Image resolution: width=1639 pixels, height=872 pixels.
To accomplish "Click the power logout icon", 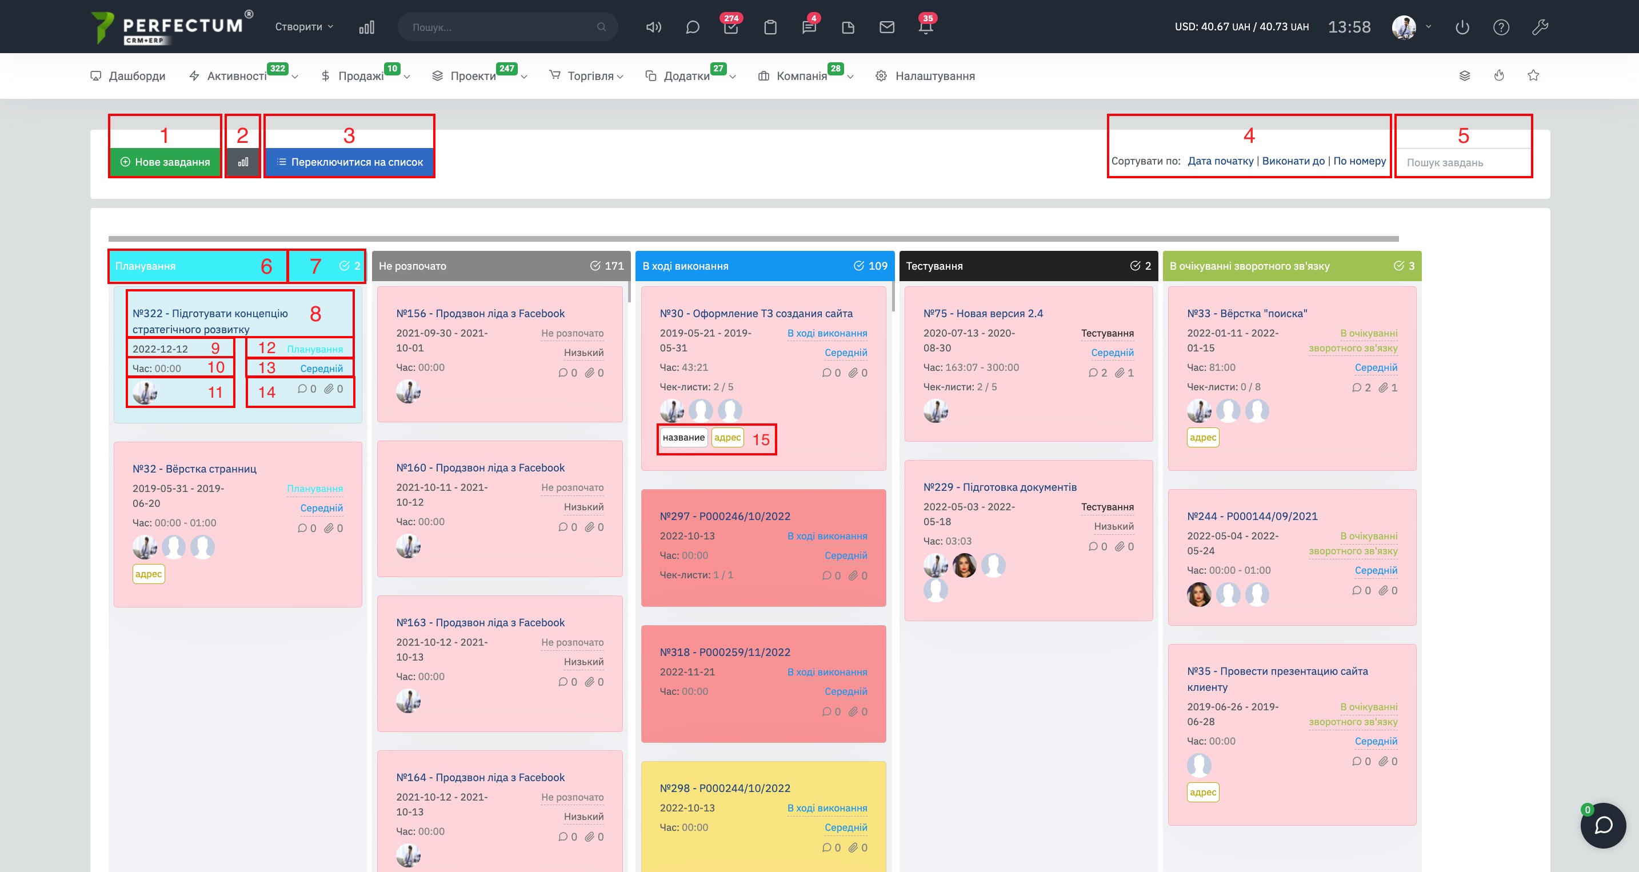I will click(1462, 27).
